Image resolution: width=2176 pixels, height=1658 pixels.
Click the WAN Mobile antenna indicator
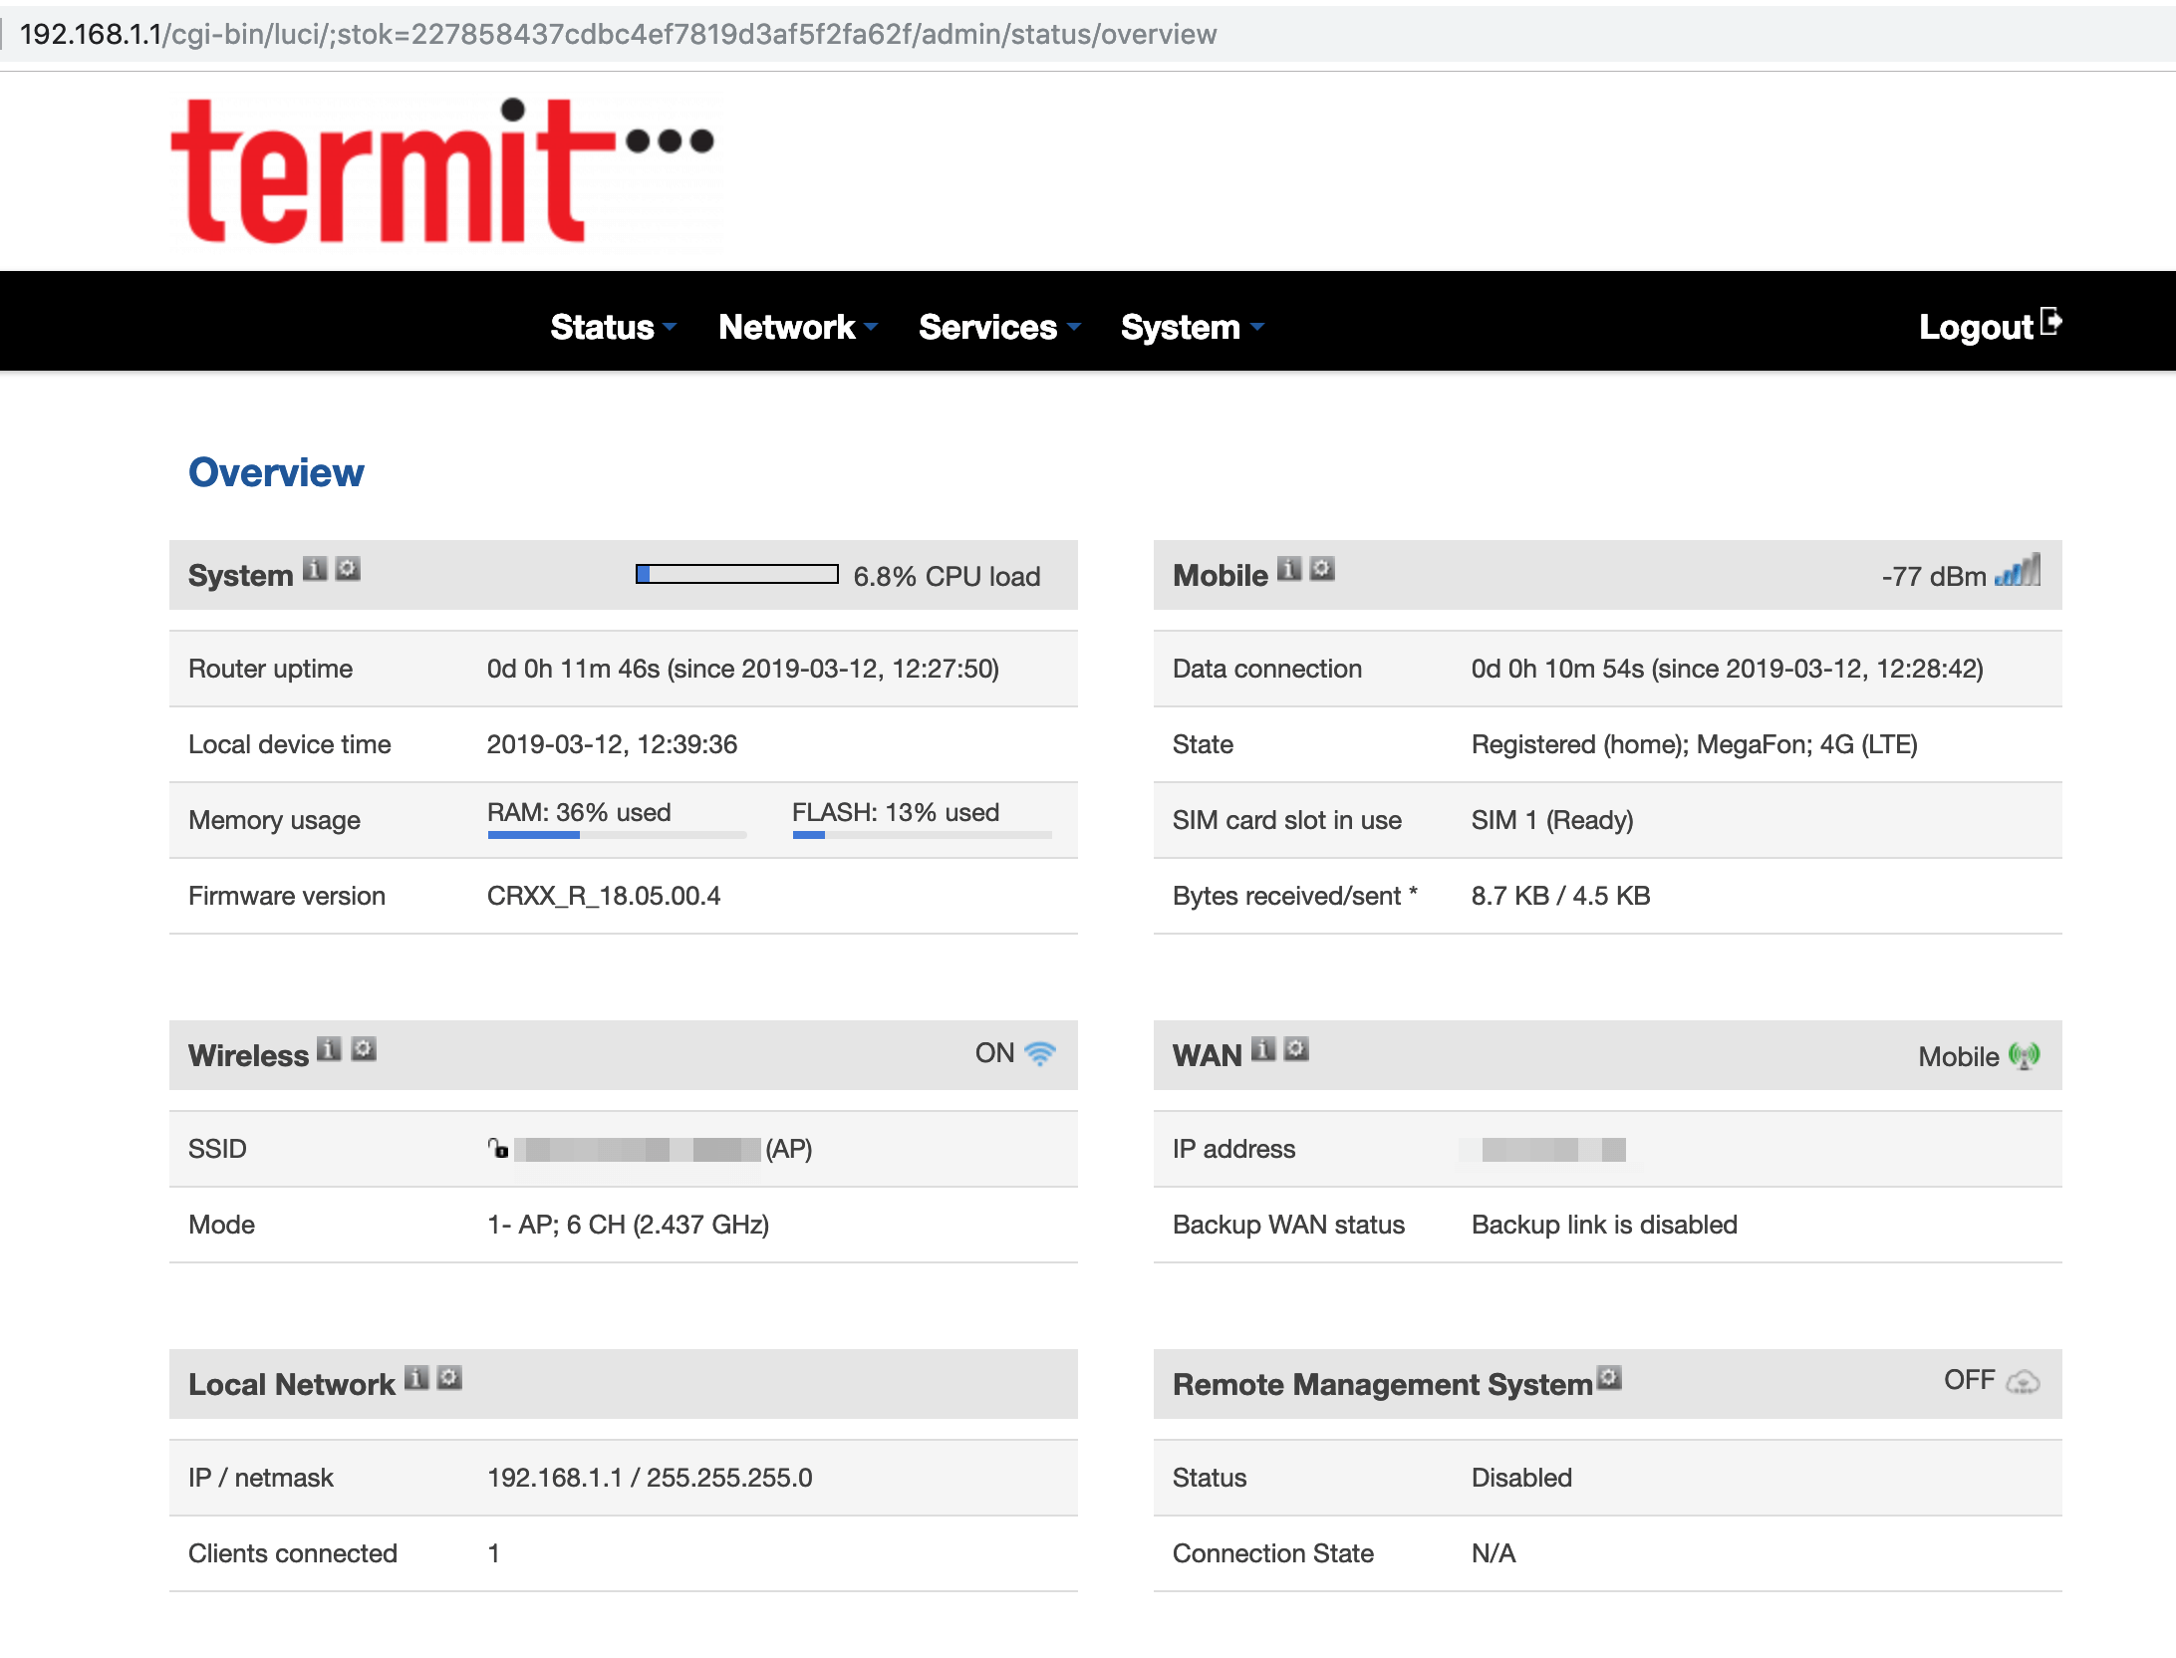[2024, 1055]
